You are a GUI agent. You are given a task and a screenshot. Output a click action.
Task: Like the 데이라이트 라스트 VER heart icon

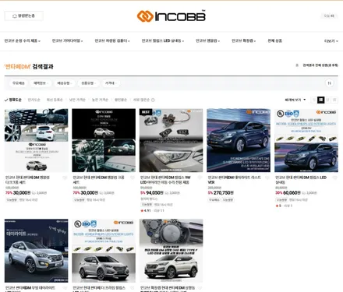(267, 178)
